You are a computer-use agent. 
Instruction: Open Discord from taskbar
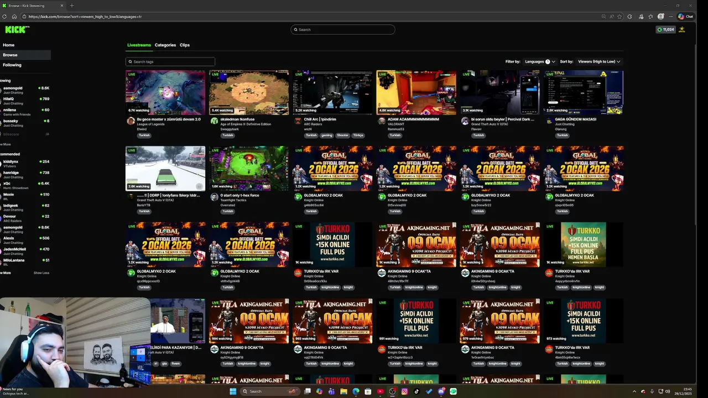point(441,391)
